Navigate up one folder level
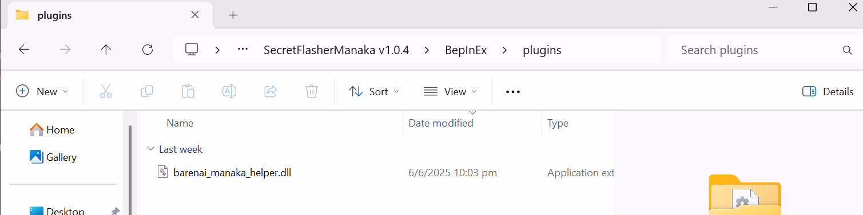 [106, 50]
